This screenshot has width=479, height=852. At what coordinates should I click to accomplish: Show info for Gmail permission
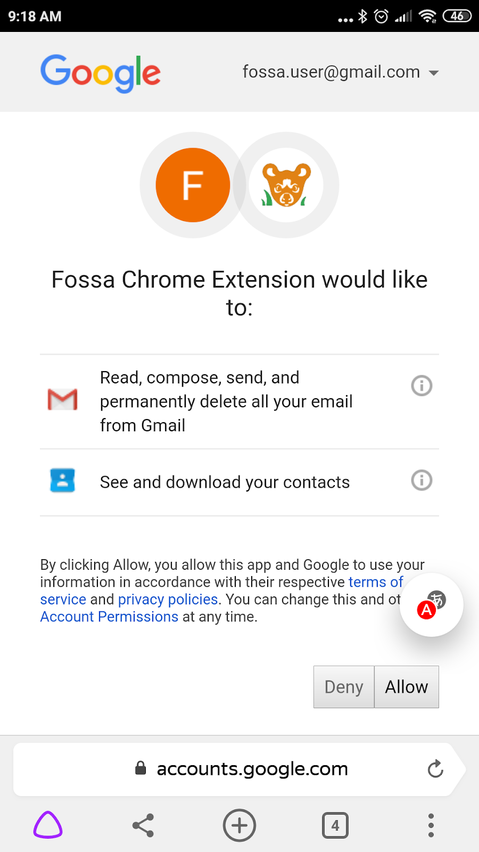(422, 386)
